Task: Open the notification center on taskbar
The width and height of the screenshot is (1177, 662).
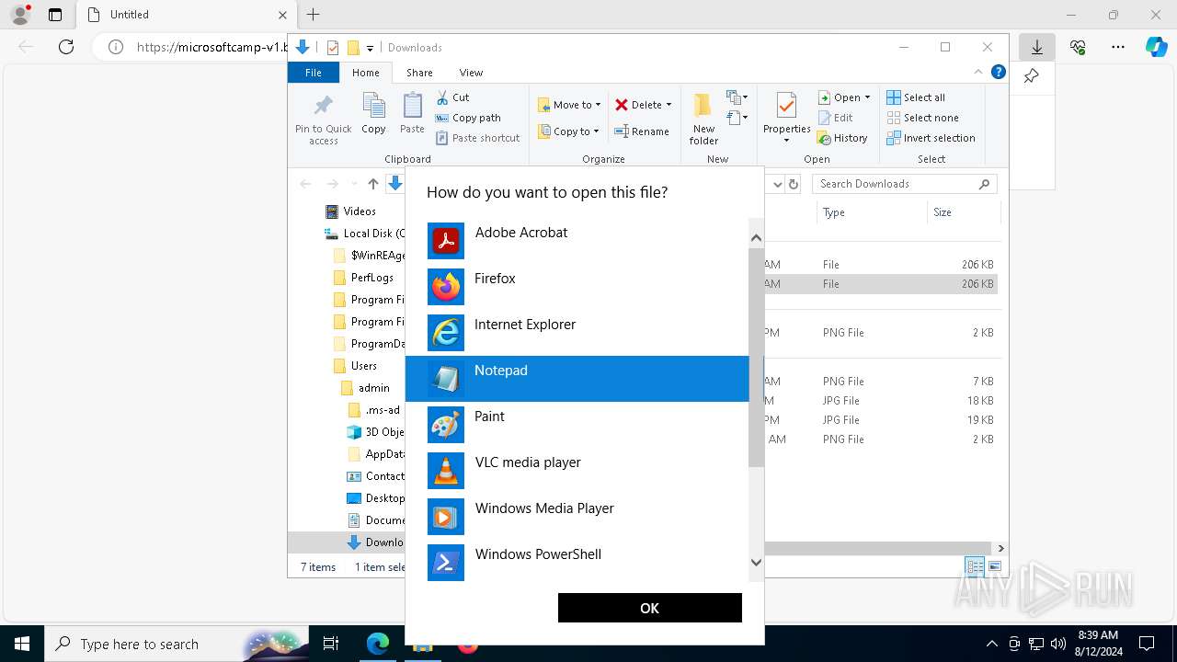Action: 1147,644
